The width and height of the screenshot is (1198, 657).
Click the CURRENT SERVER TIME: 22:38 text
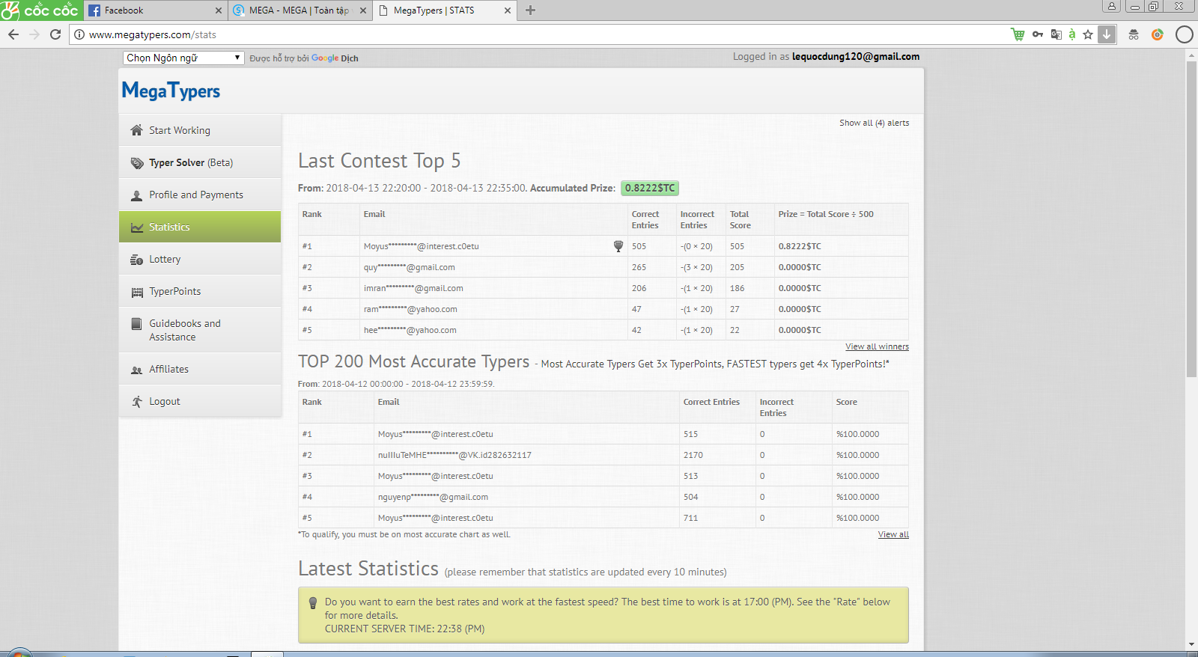(405, 629)
